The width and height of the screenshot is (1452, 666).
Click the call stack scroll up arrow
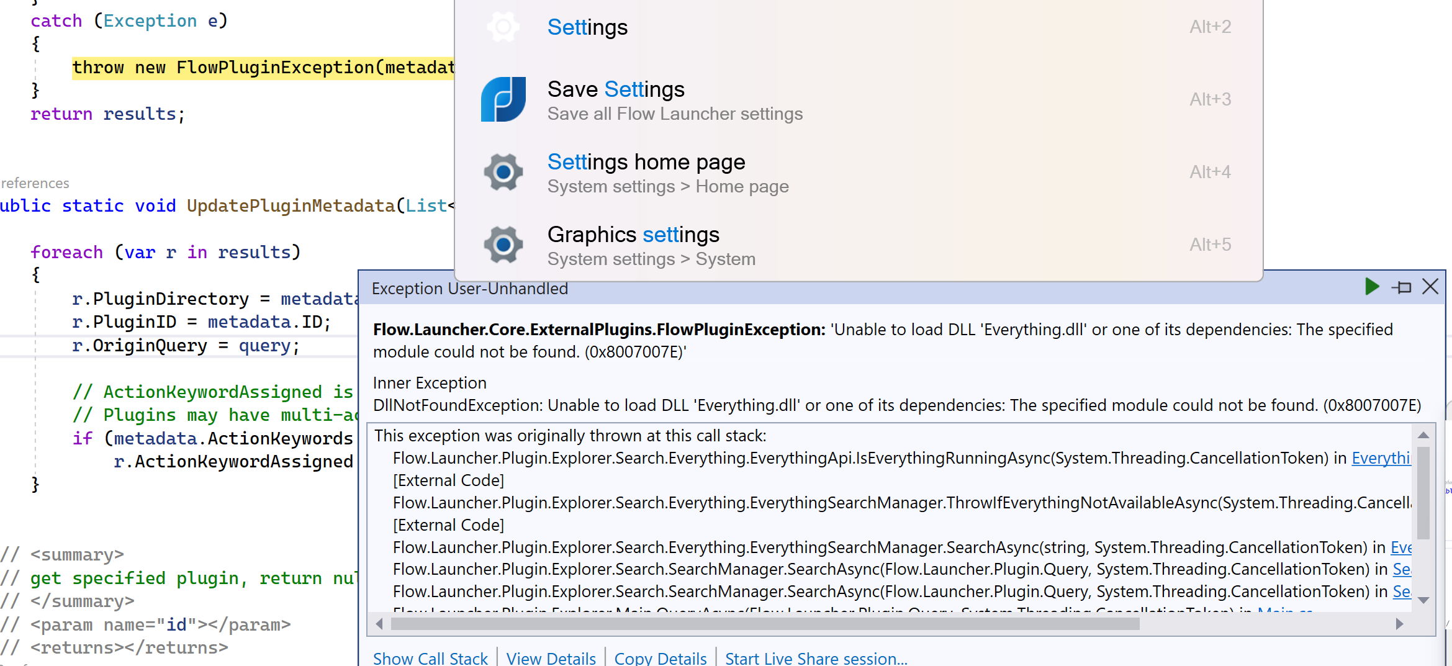[1423, 435]
